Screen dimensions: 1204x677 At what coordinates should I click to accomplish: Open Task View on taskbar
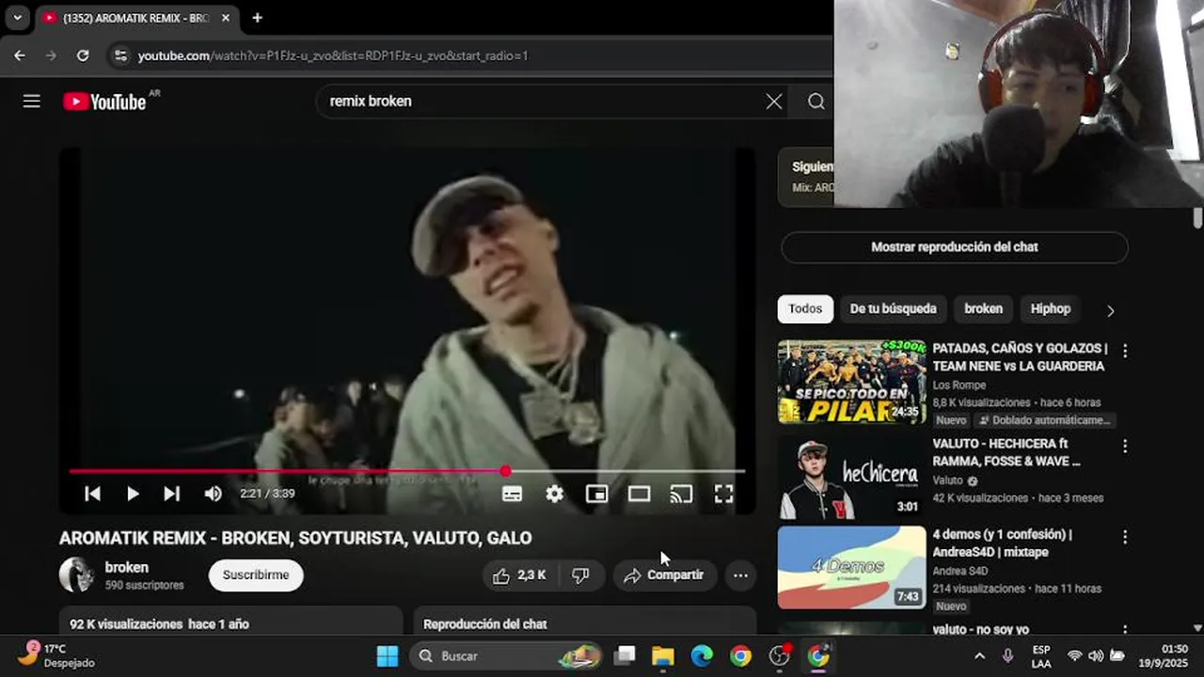coord(625,656)
